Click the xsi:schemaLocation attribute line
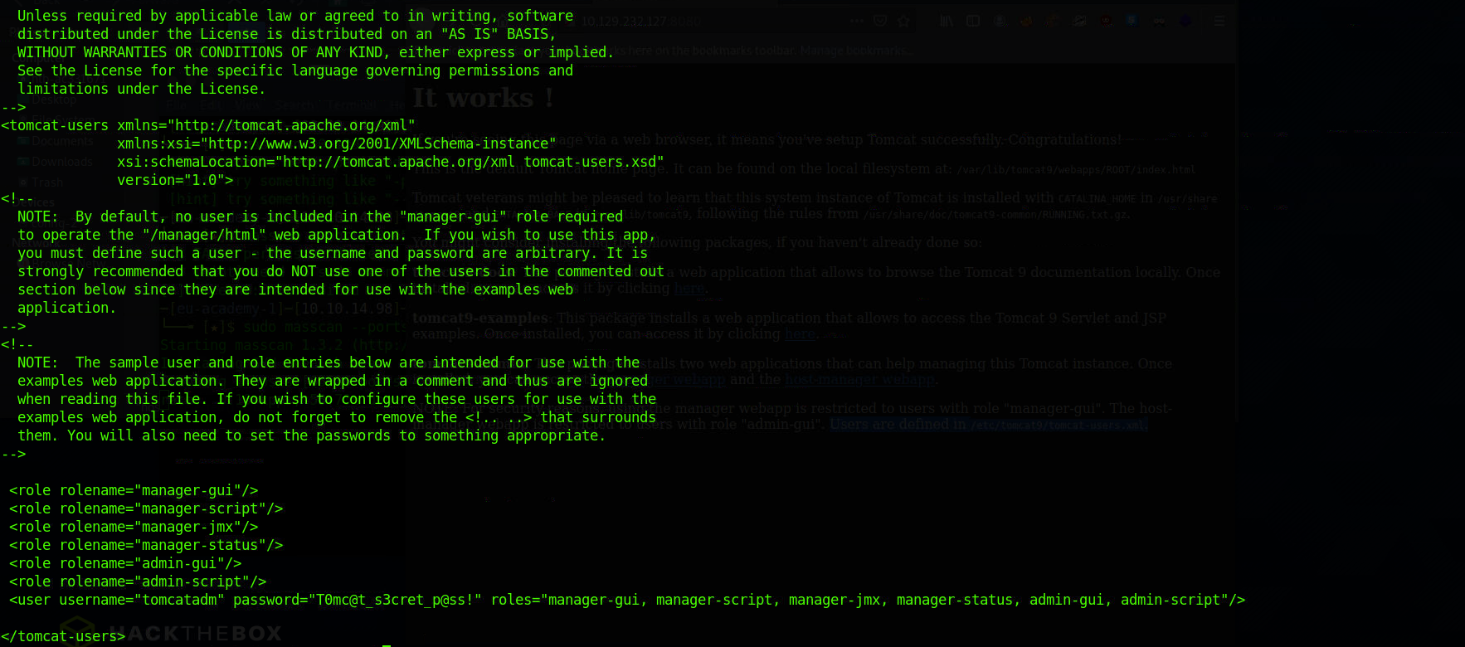This screenshot has width=1465, height=647. pos(391,162)
